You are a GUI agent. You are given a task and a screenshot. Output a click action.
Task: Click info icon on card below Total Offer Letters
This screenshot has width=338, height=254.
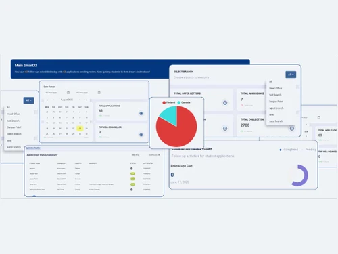(x=225, y=129)
